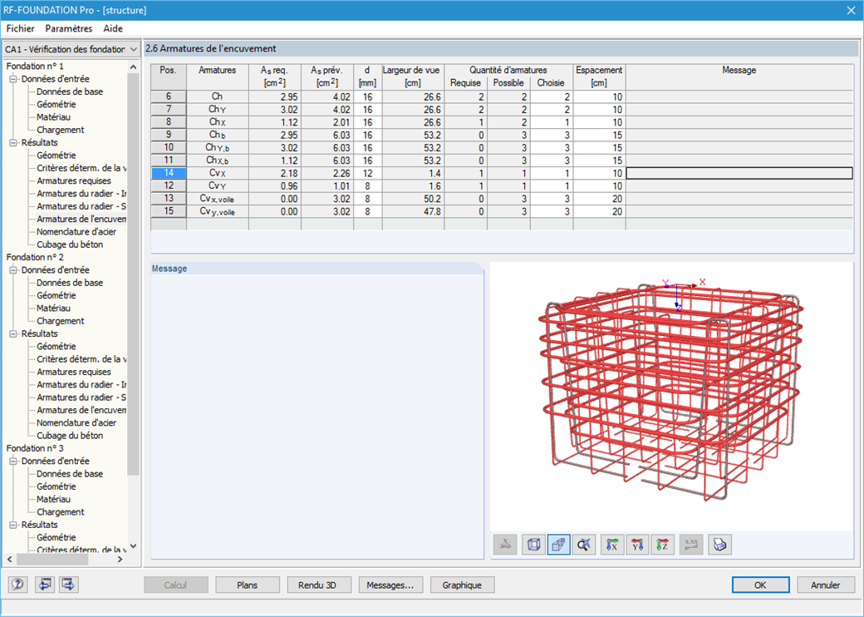864x617 pixels.
Task: Open the Fichier menu
Action: [x=21, y=28]
